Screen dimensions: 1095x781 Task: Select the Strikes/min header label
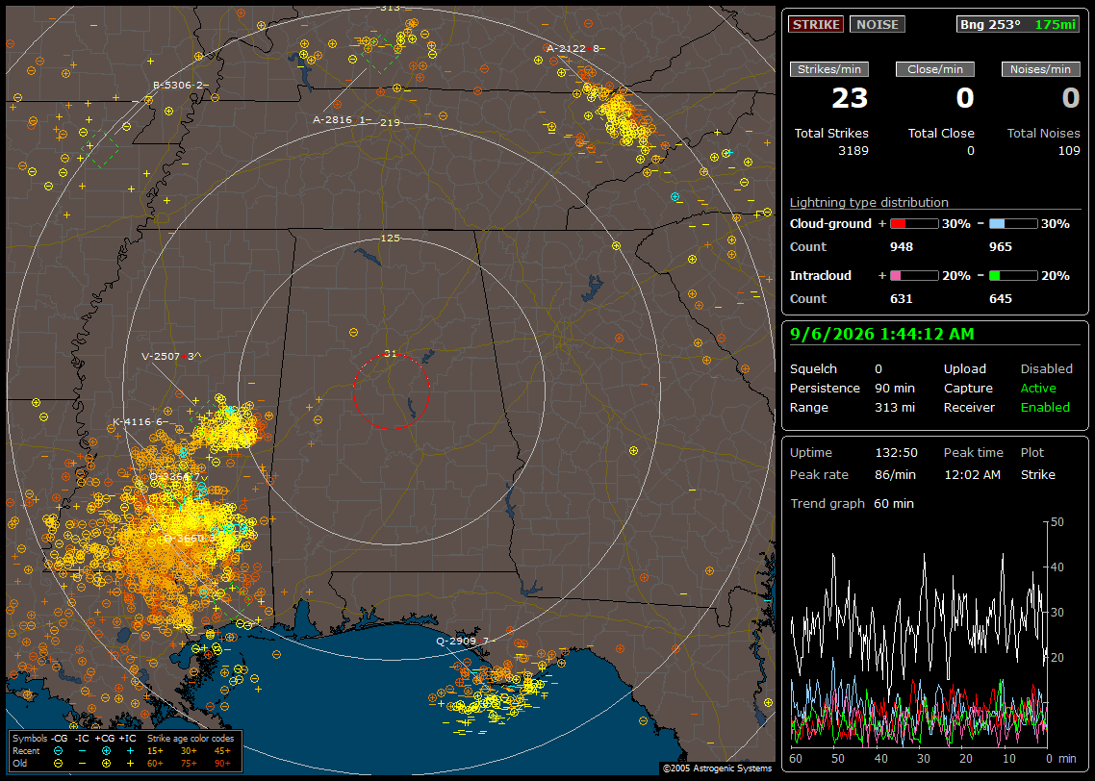click(x=829, y=69)
